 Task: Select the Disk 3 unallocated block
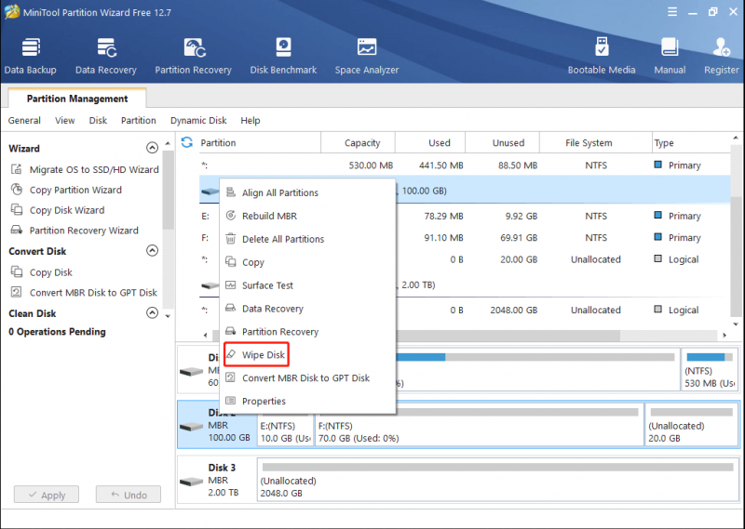497,480
